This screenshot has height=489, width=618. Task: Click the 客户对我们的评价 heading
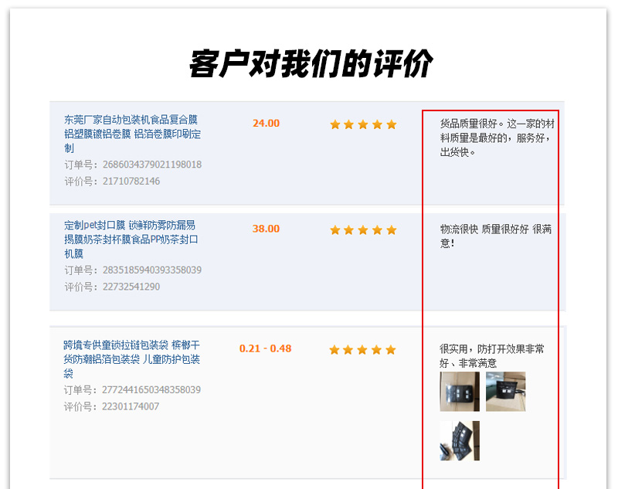[311, 63]
